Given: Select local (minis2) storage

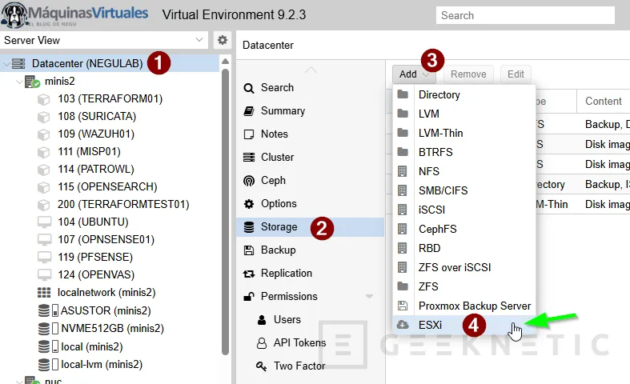Looking at the screenshot, I should pos(91,346).
